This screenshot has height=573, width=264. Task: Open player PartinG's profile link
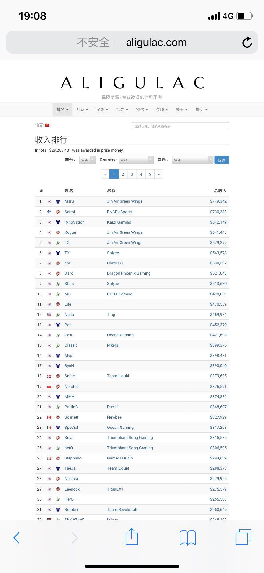click(71, 407)
